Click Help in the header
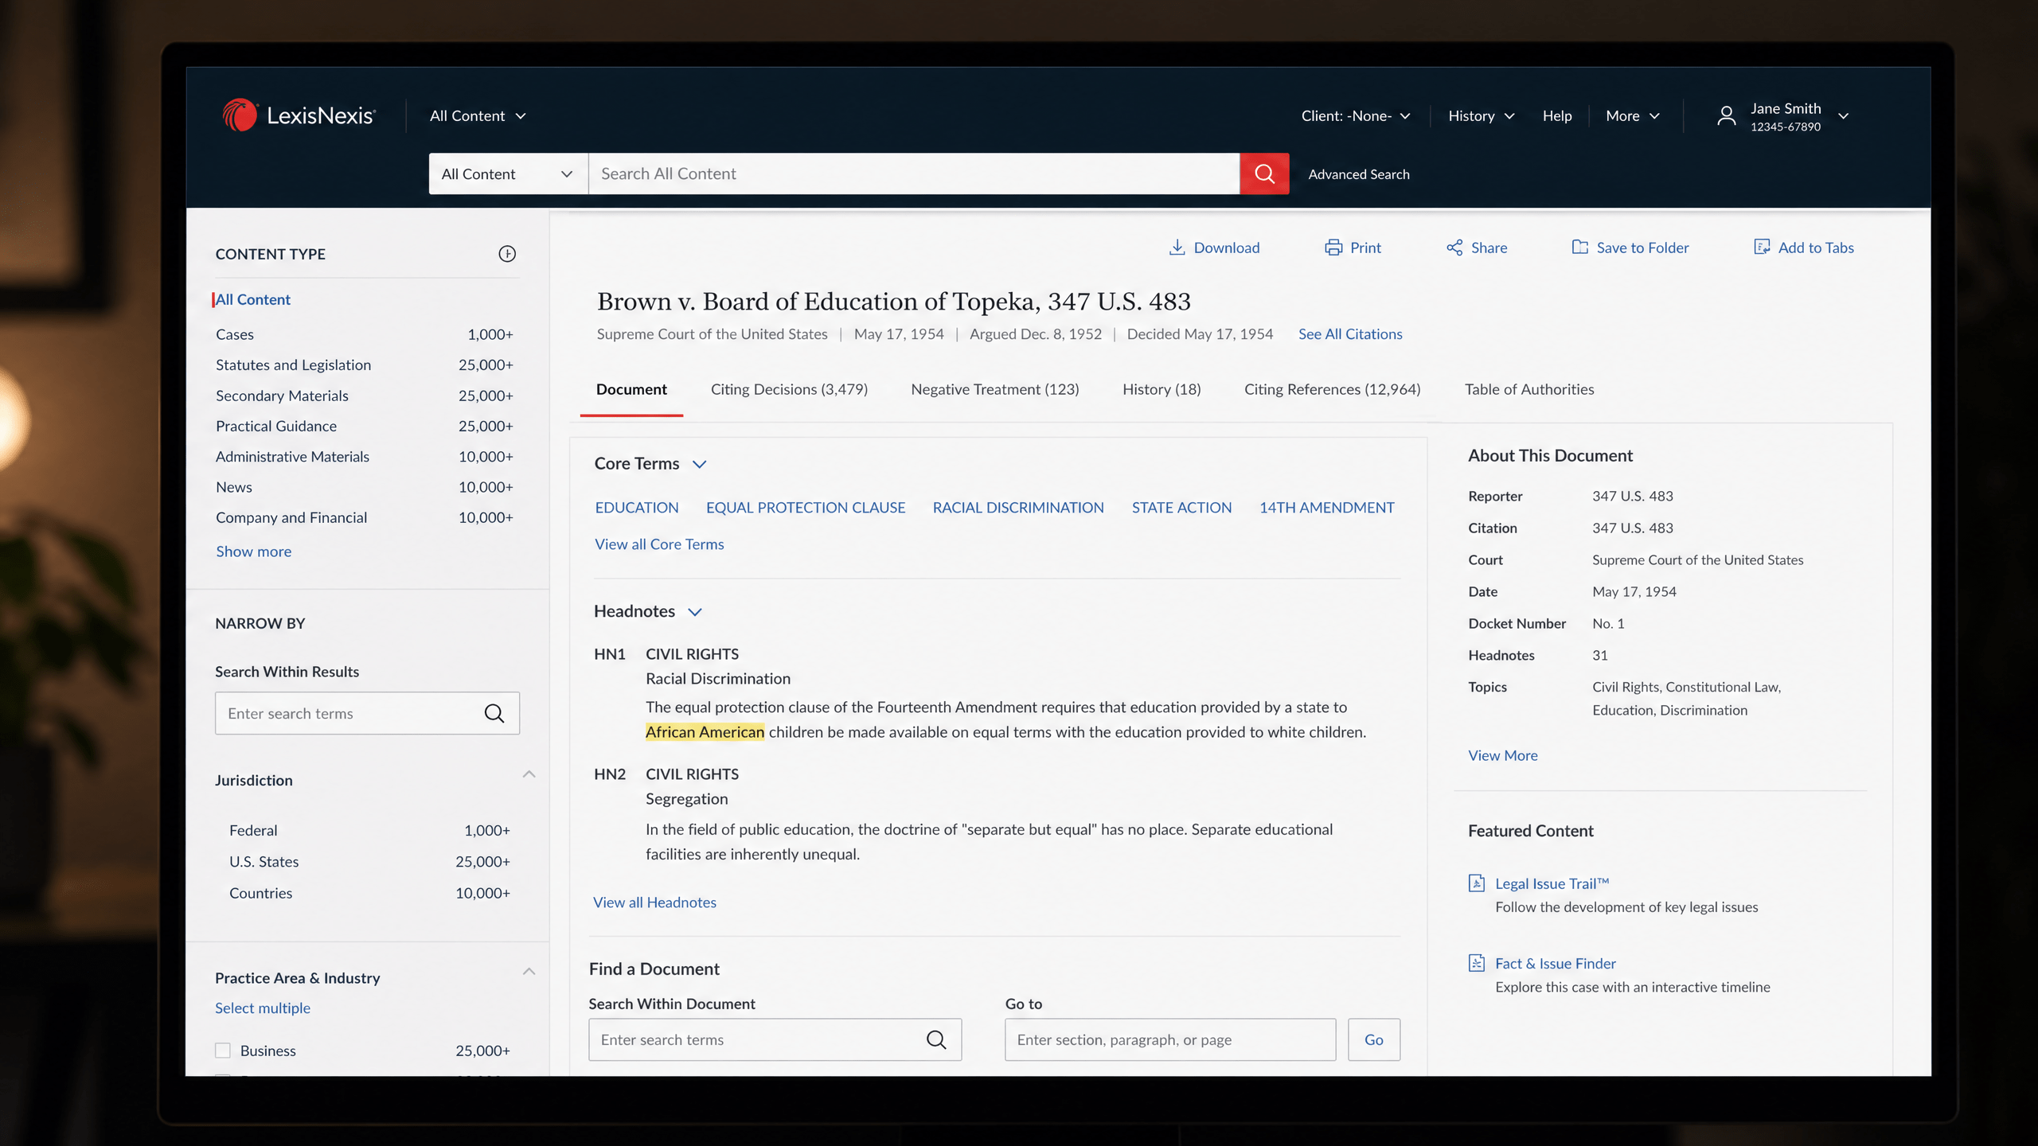The height and width of the screenshot is (1146, 2038). (x=1557, y=115)
